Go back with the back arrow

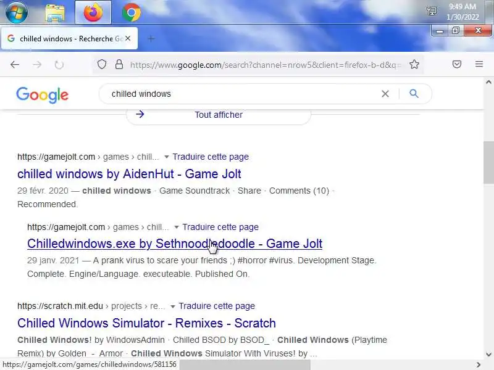tap(15, 65)
